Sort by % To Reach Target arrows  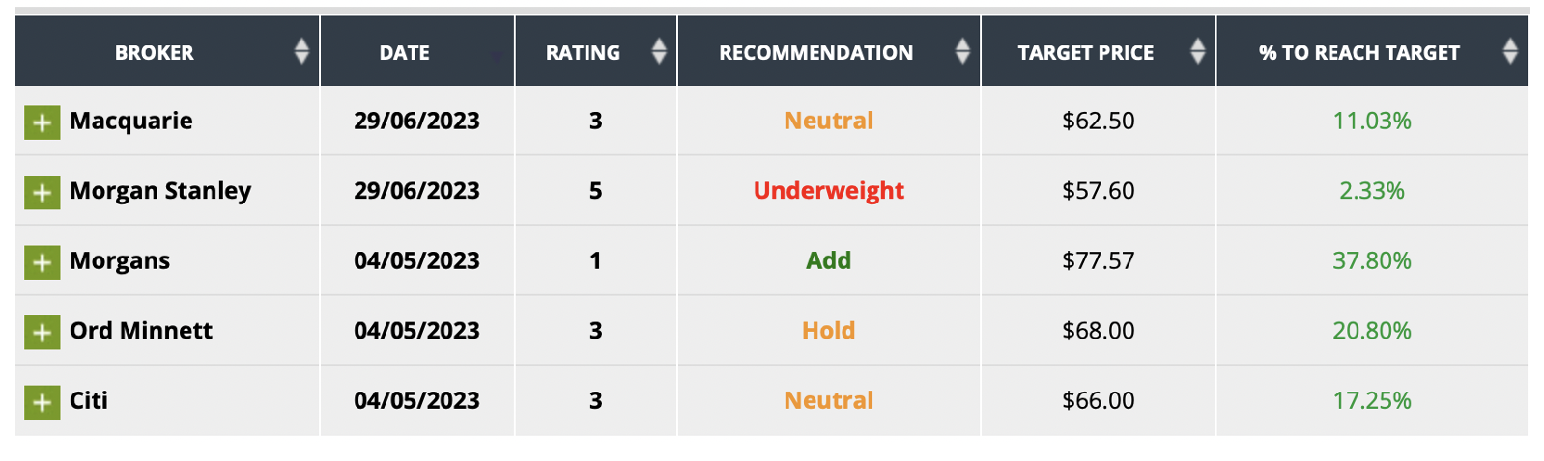click(1510, 52)
